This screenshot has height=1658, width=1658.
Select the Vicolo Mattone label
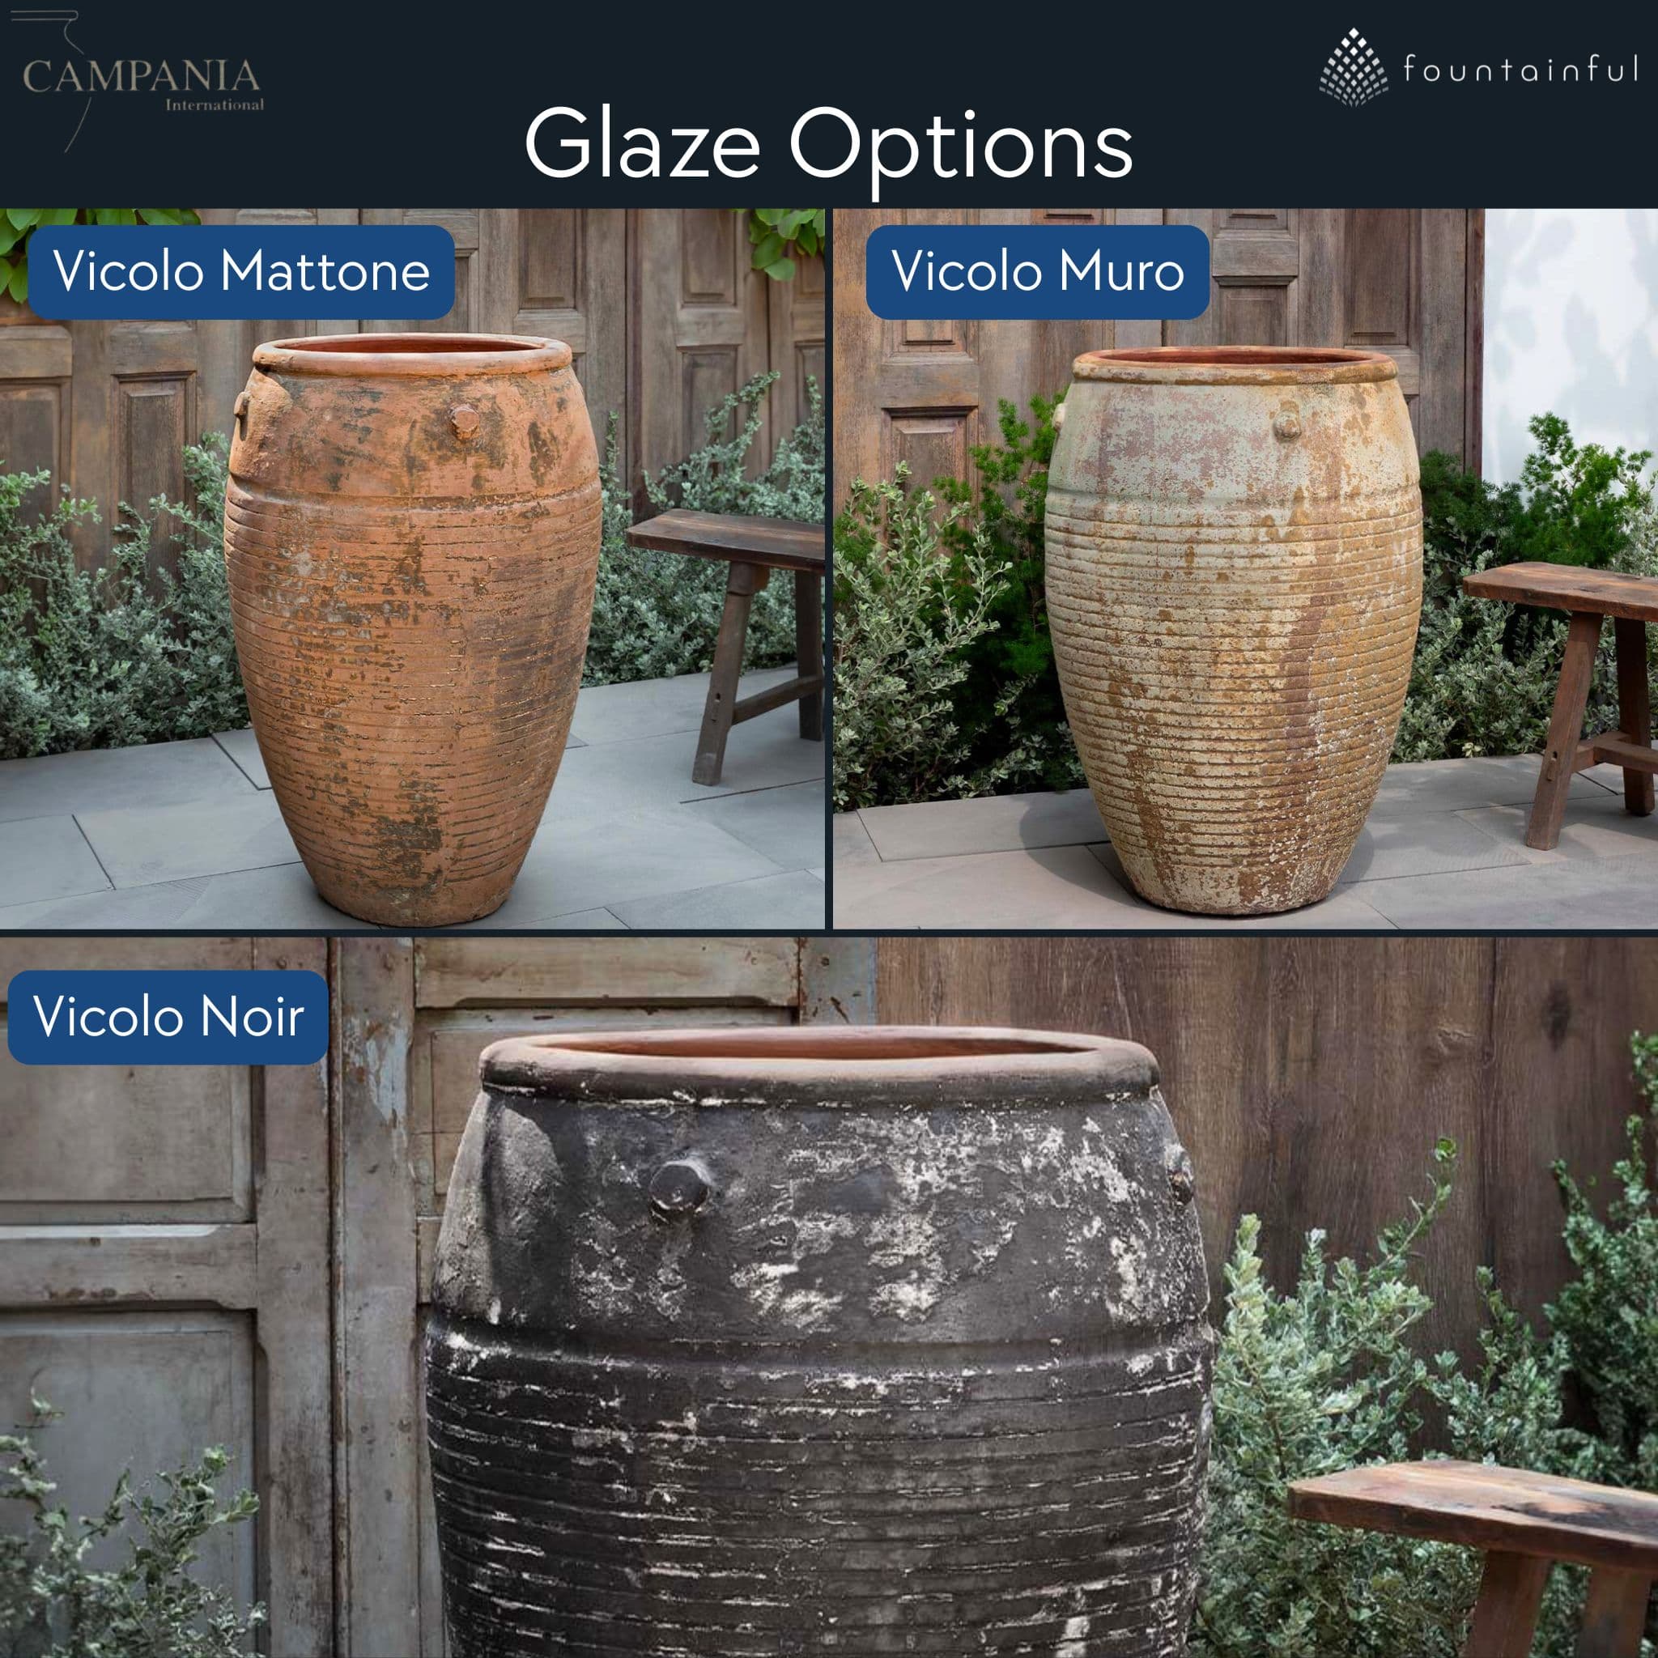click(x=241, y=272)
